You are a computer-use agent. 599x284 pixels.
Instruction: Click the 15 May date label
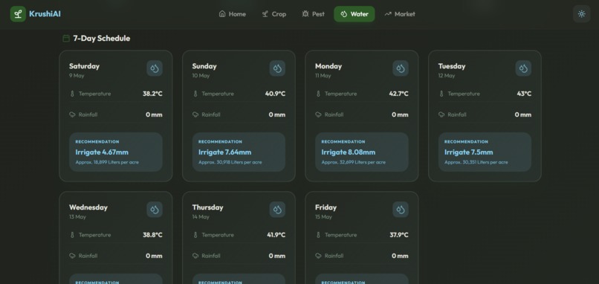[x=323, y=217]
